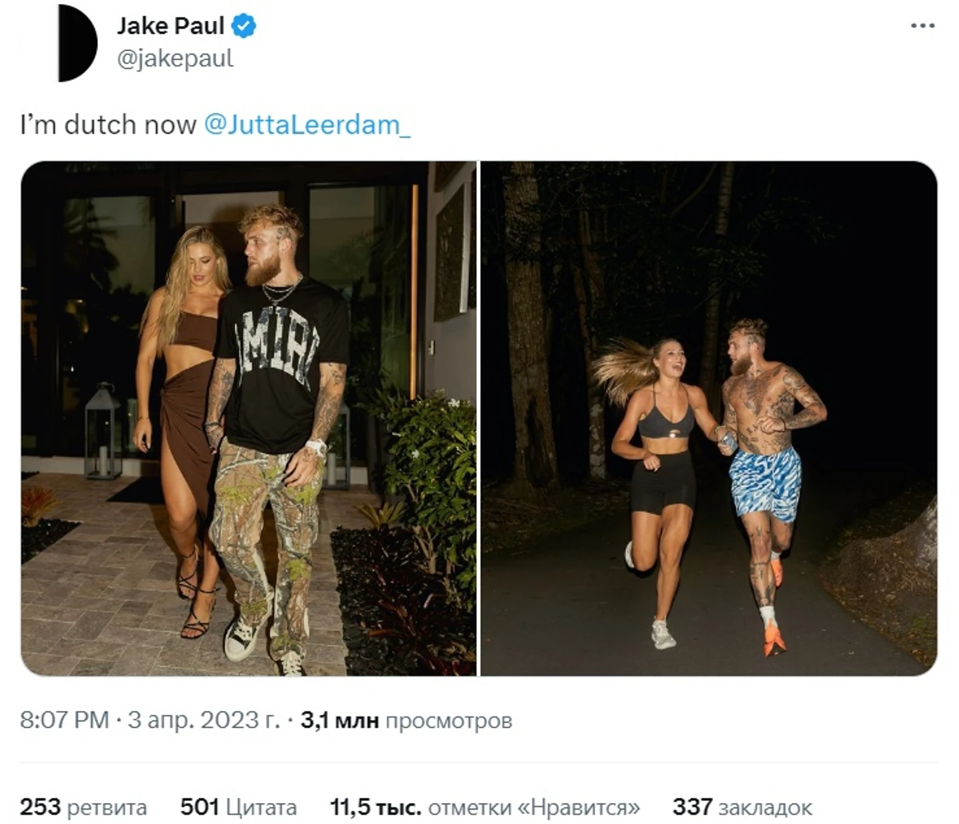The width and height of the screenshot is (959, 824).
Task: Click the 3 апр. 2023 г. date
Action: 204,720
